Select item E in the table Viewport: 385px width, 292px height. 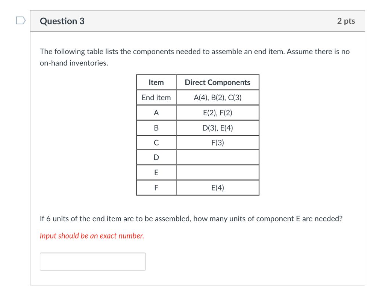156,172
